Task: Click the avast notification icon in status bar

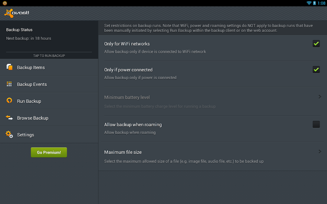Action: tap(5, 3)
